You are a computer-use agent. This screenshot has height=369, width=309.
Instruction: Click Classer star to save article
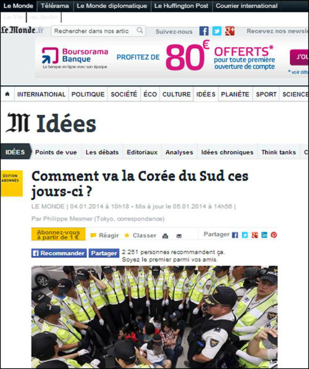click(x=140, y=235)
